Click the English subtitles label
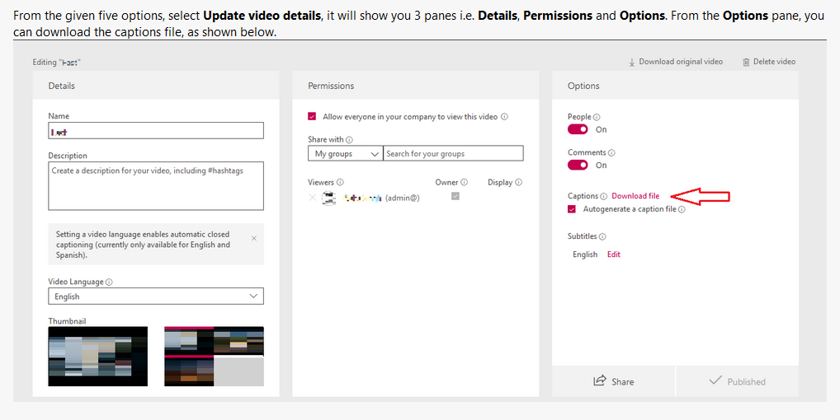840x420 pixels. tap(585, 255)
